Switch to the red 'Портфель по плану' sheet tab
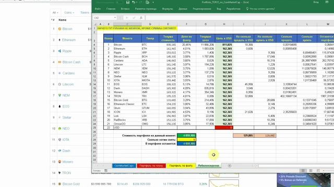 click(x=151, y=166)
